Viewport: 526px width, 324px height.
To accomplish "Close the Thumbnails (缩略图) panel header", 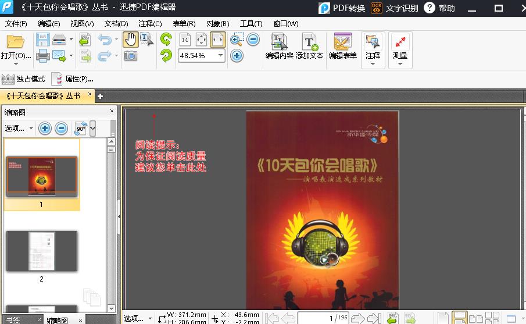I will pos(112,111).
